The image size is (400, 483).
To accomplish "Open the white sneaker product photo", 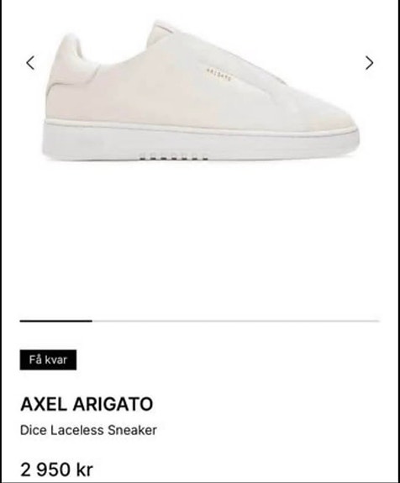I will coord(200,91).
